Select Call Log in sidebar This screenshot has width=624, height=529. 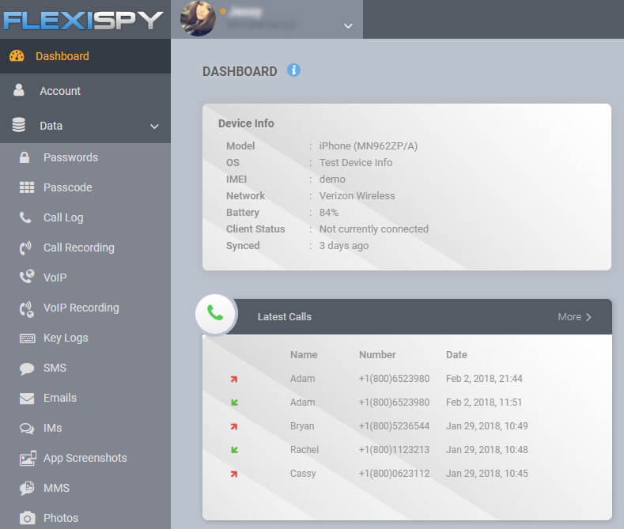click(62, 217)
